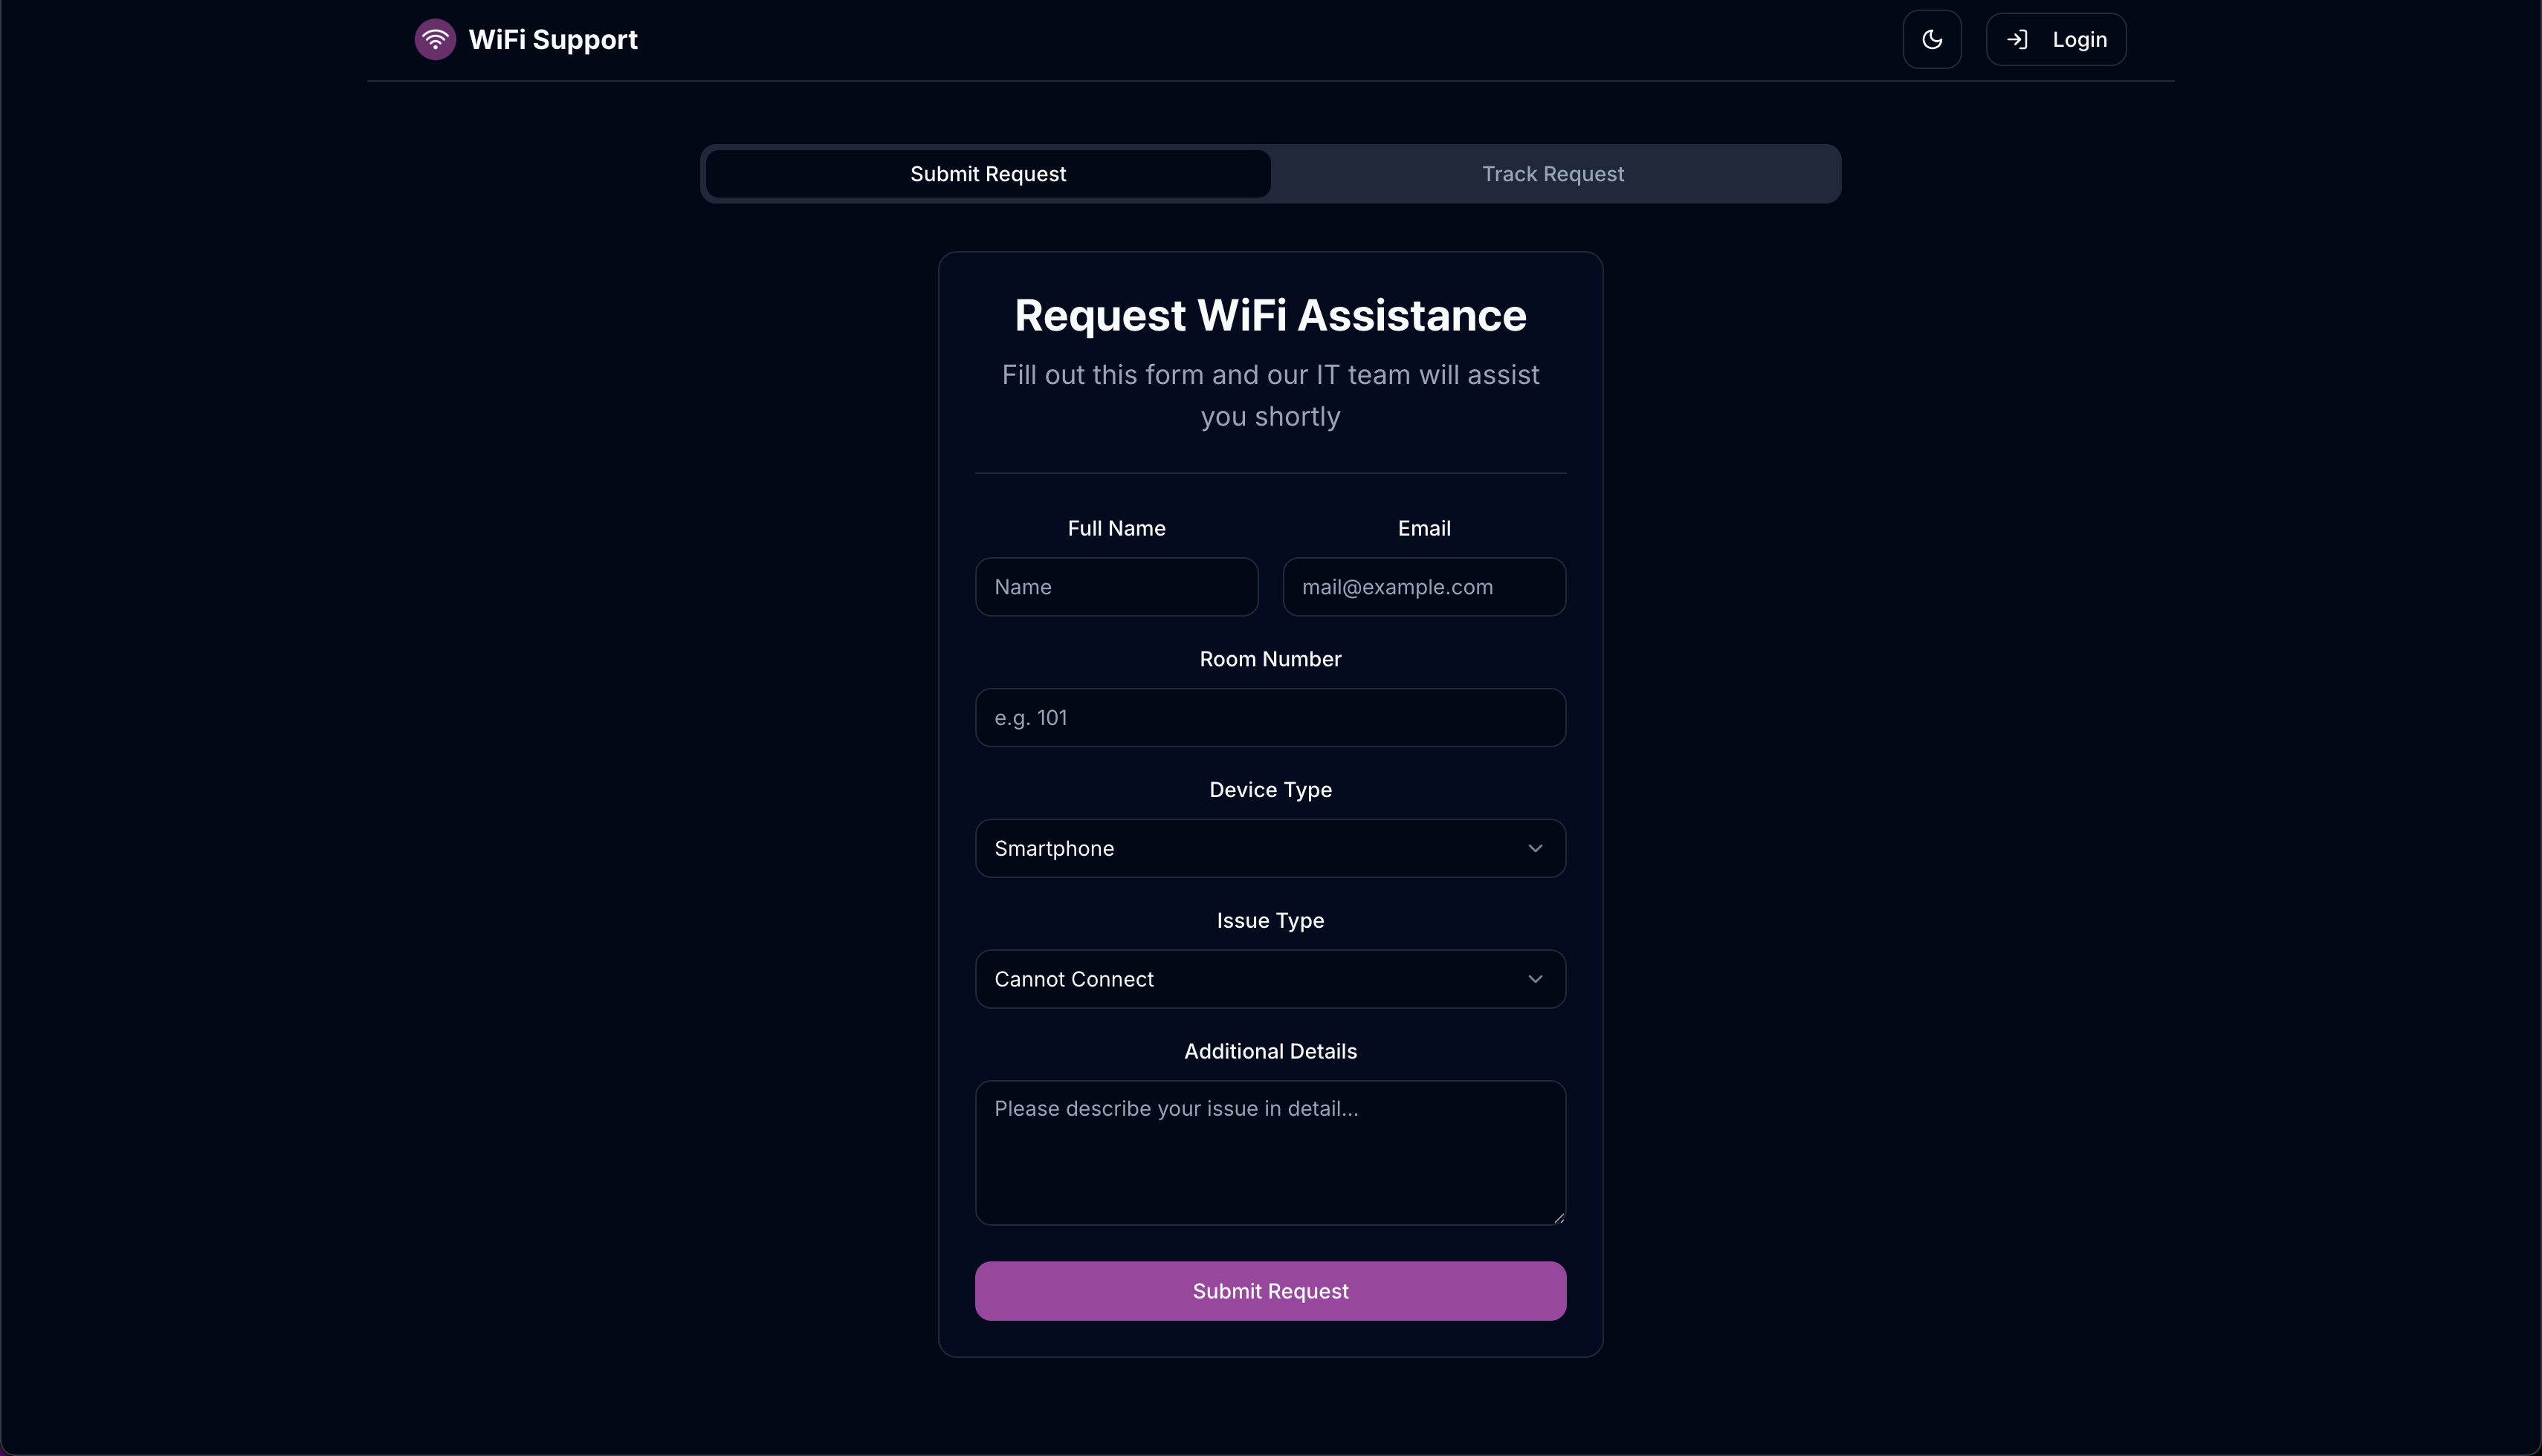This screenshot has height=1456, width=2542.
Task: Click the Issue Type chevron arrow
Action: (x=1535, y=980)
